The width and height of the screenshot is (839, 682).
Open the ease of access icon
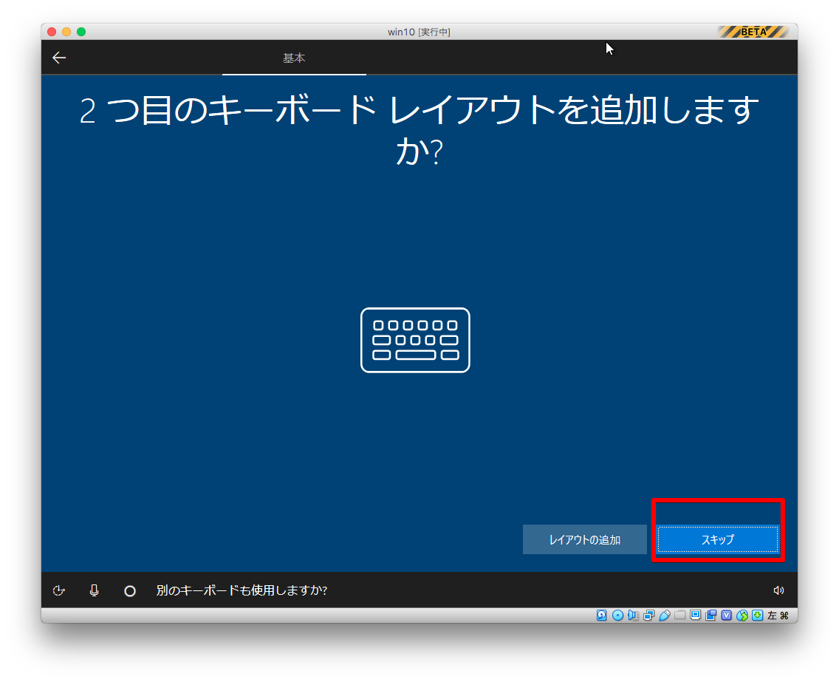59,590
